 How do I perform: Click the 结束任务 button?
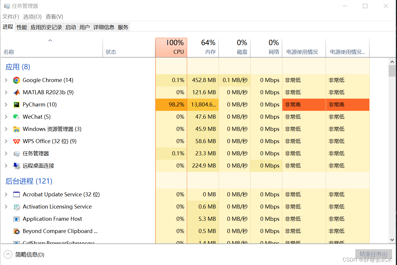373,255
